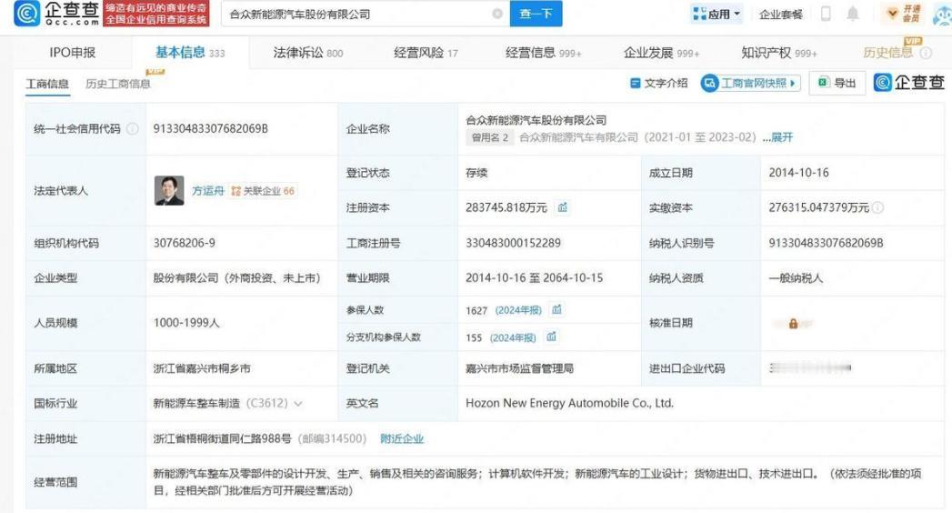Click 关联企业 66 badge
Screen dimensions: 952x513
[262, 191]
